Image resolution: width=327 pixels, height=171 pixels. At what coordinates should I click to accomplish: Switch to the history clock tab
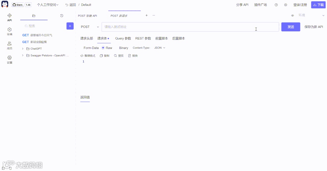[62, 16]
